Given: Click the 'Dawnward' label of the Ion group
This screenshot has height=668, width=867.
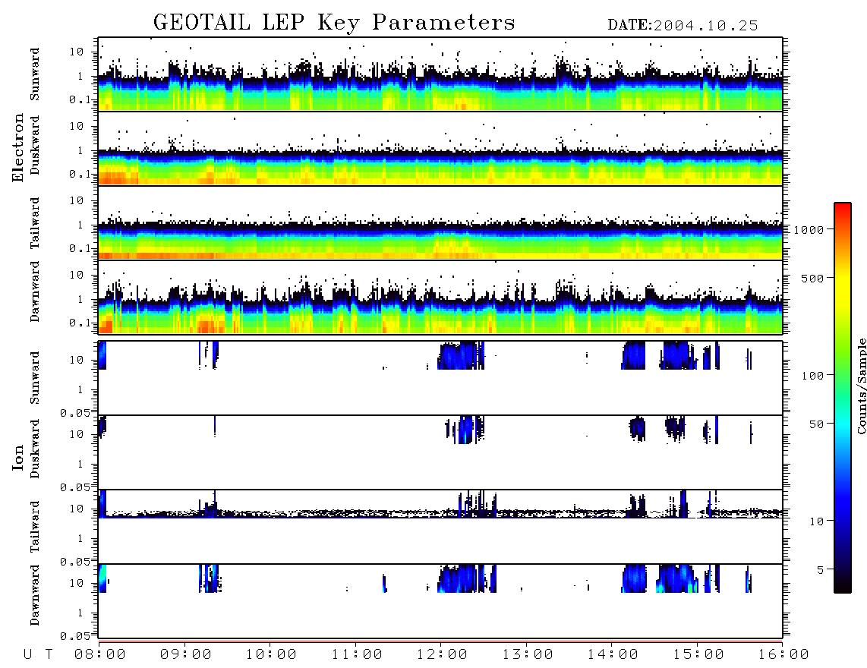Looking at the screenshot, I should (x=35, y=595).
